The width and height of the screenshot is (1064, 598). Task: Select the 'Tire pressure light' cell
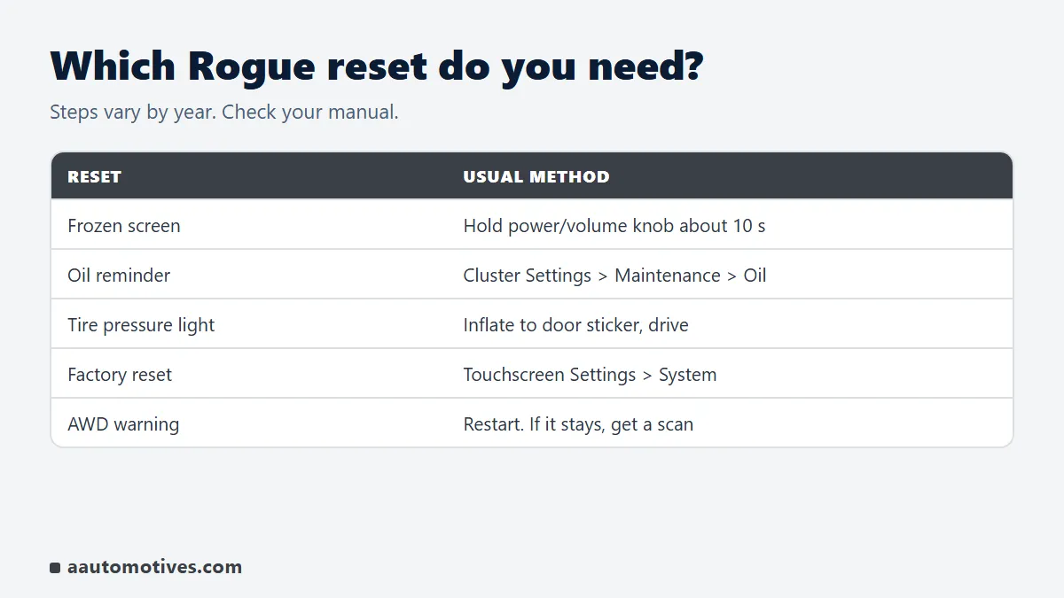[141, 325]
